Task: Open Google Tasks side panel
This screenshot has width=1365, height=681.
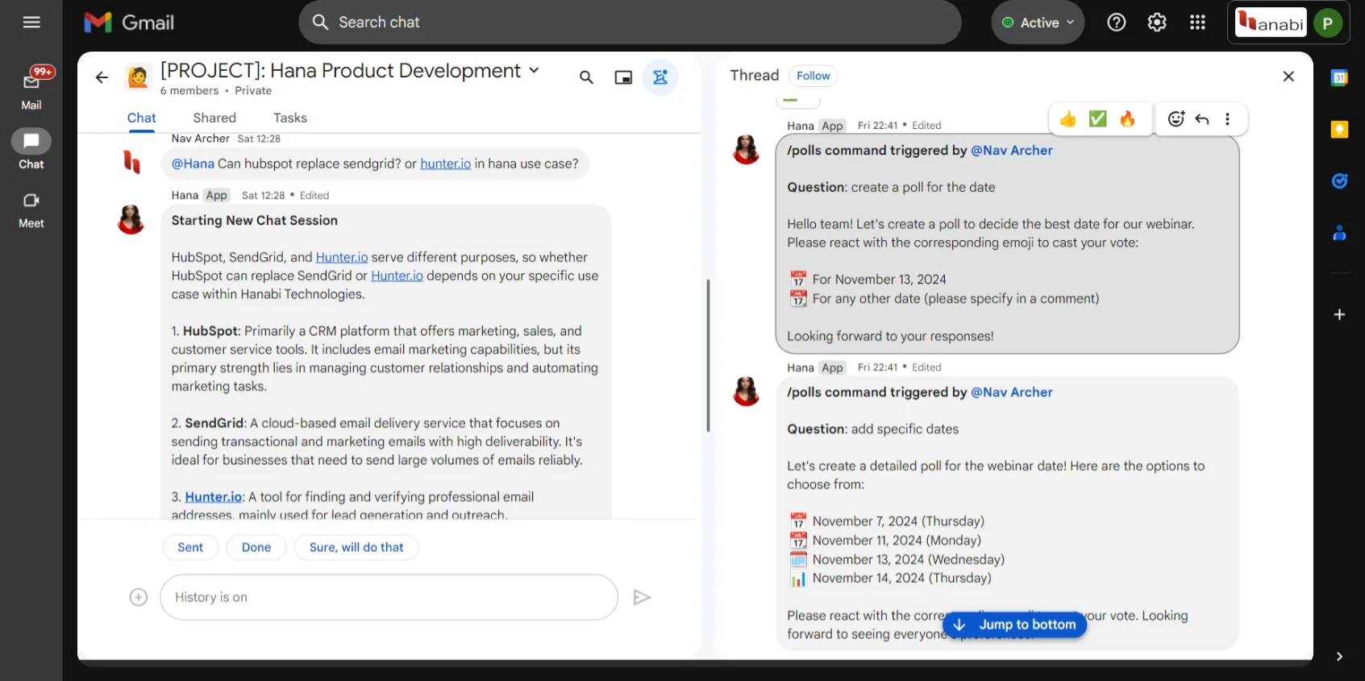Action: tap(1339, 181)
